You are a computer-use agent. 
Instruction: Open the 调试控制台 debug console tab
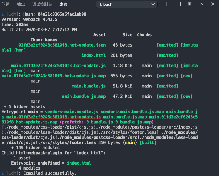42,4
